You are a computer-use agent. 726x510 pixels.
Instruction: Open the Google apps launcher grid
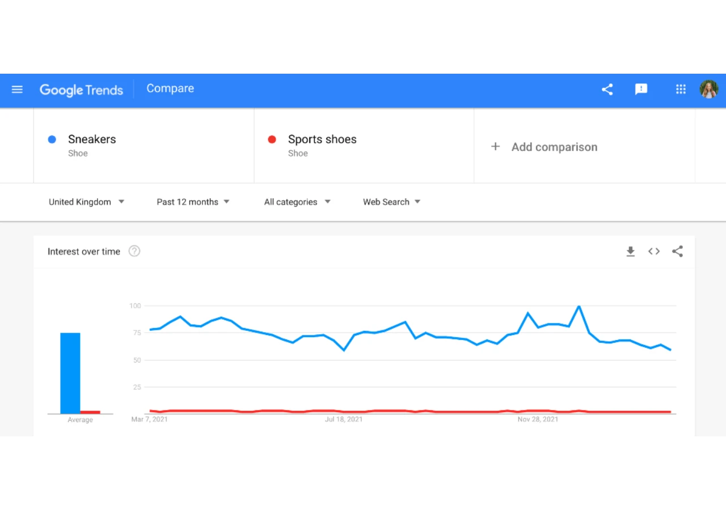pyautogui.click(x=681, y=89)
